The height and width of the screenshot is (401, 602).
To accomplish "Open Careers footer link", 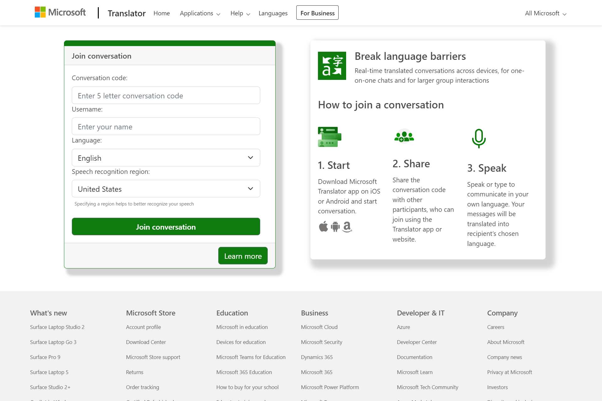I will click(x=496, y=327).
